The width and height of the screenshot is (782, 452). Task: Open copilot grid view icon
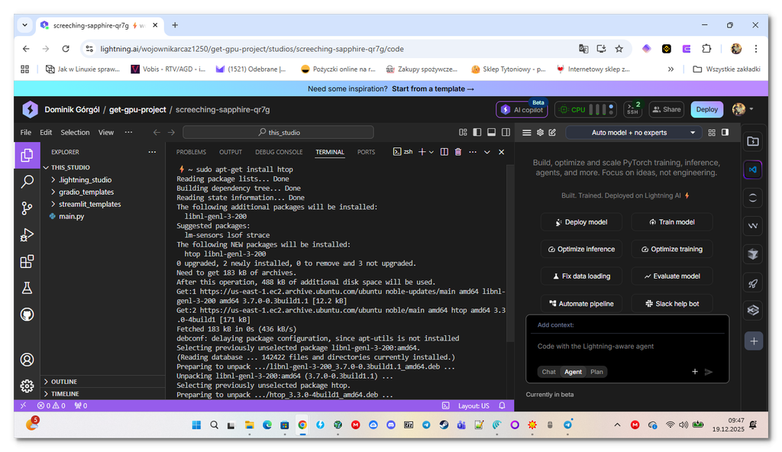712,132
